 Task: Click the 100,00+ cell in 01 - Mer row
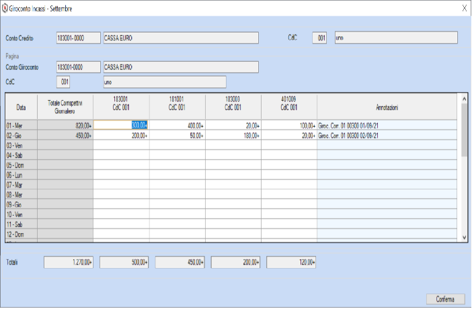289,126
